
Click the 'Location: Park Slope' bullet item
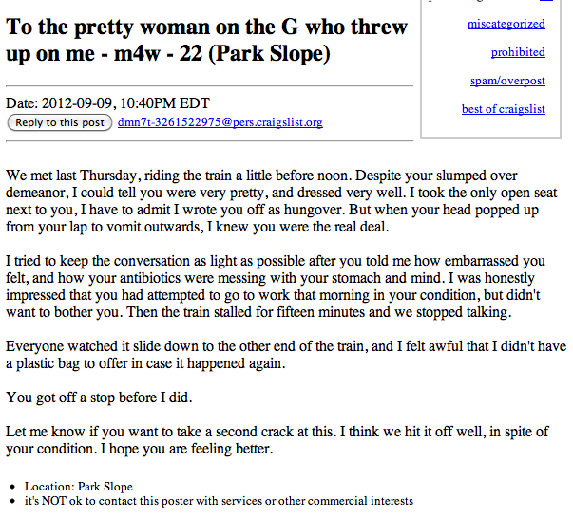click(x=79, y=487)
